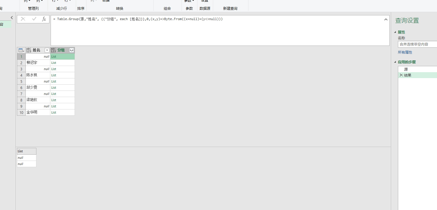The width and height of the screenshot is (437, 210).
Task: Open the fx function insert icon
Action: pos(44,19)
